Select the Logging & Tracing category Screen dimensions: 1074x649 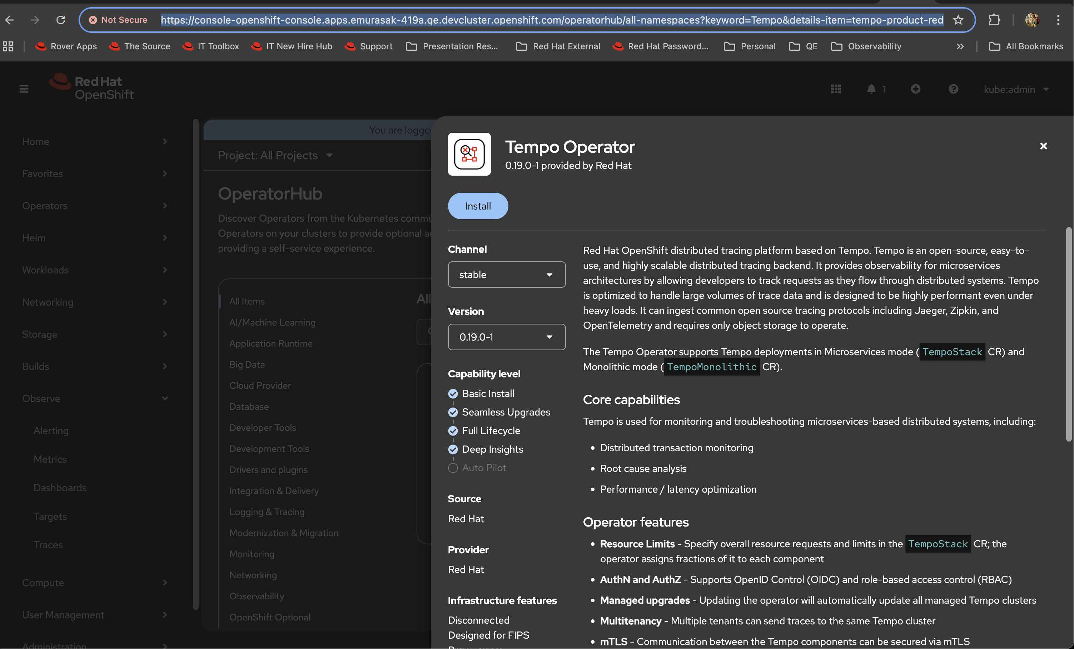click(x=267, y=512)
